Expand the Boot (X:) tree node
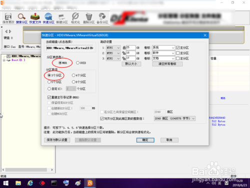 point(4,60)
